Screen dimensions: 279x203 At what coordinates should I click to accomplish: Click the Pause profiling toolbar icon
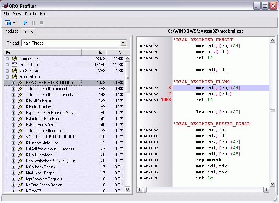tap(33, 23)
